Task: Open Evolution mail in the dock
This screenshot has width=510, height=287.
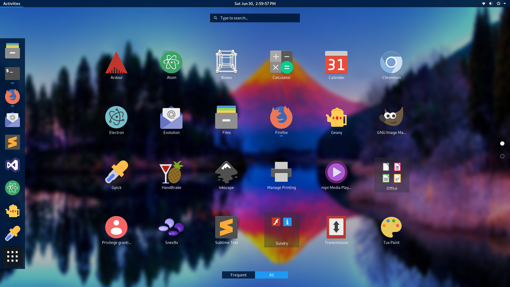Action: point(12,119)
